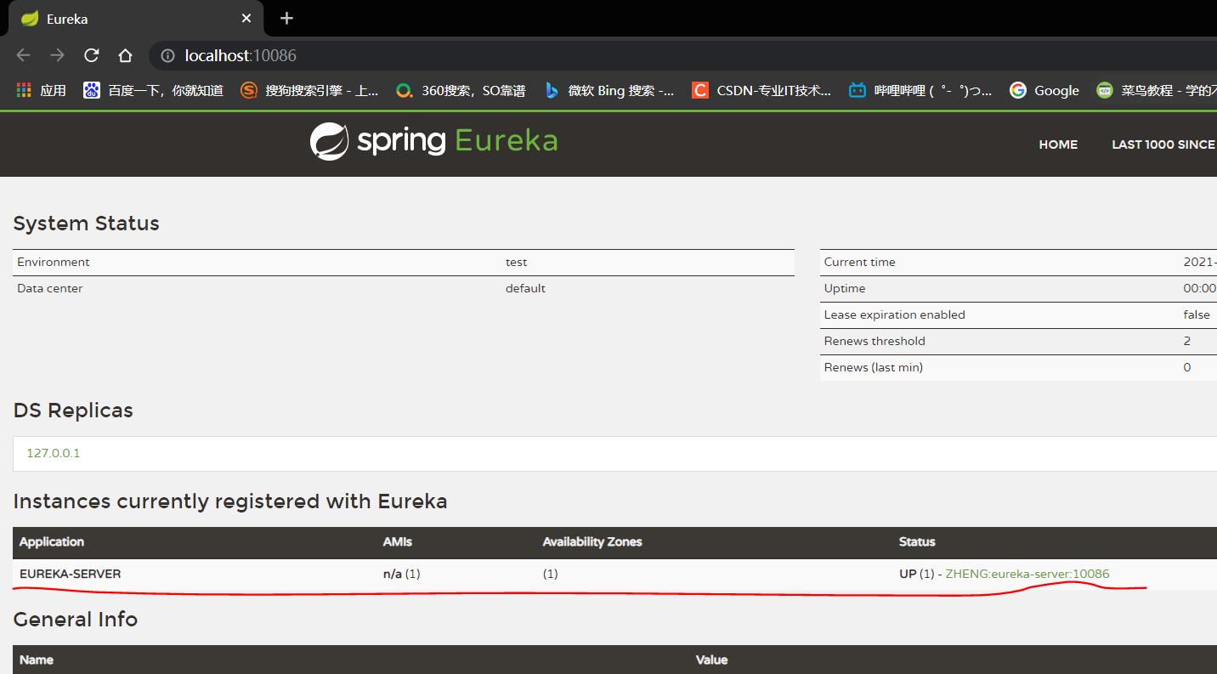Click the Renews threshold label
This screenshot has width=1217, height=674.
coord(875,341)
